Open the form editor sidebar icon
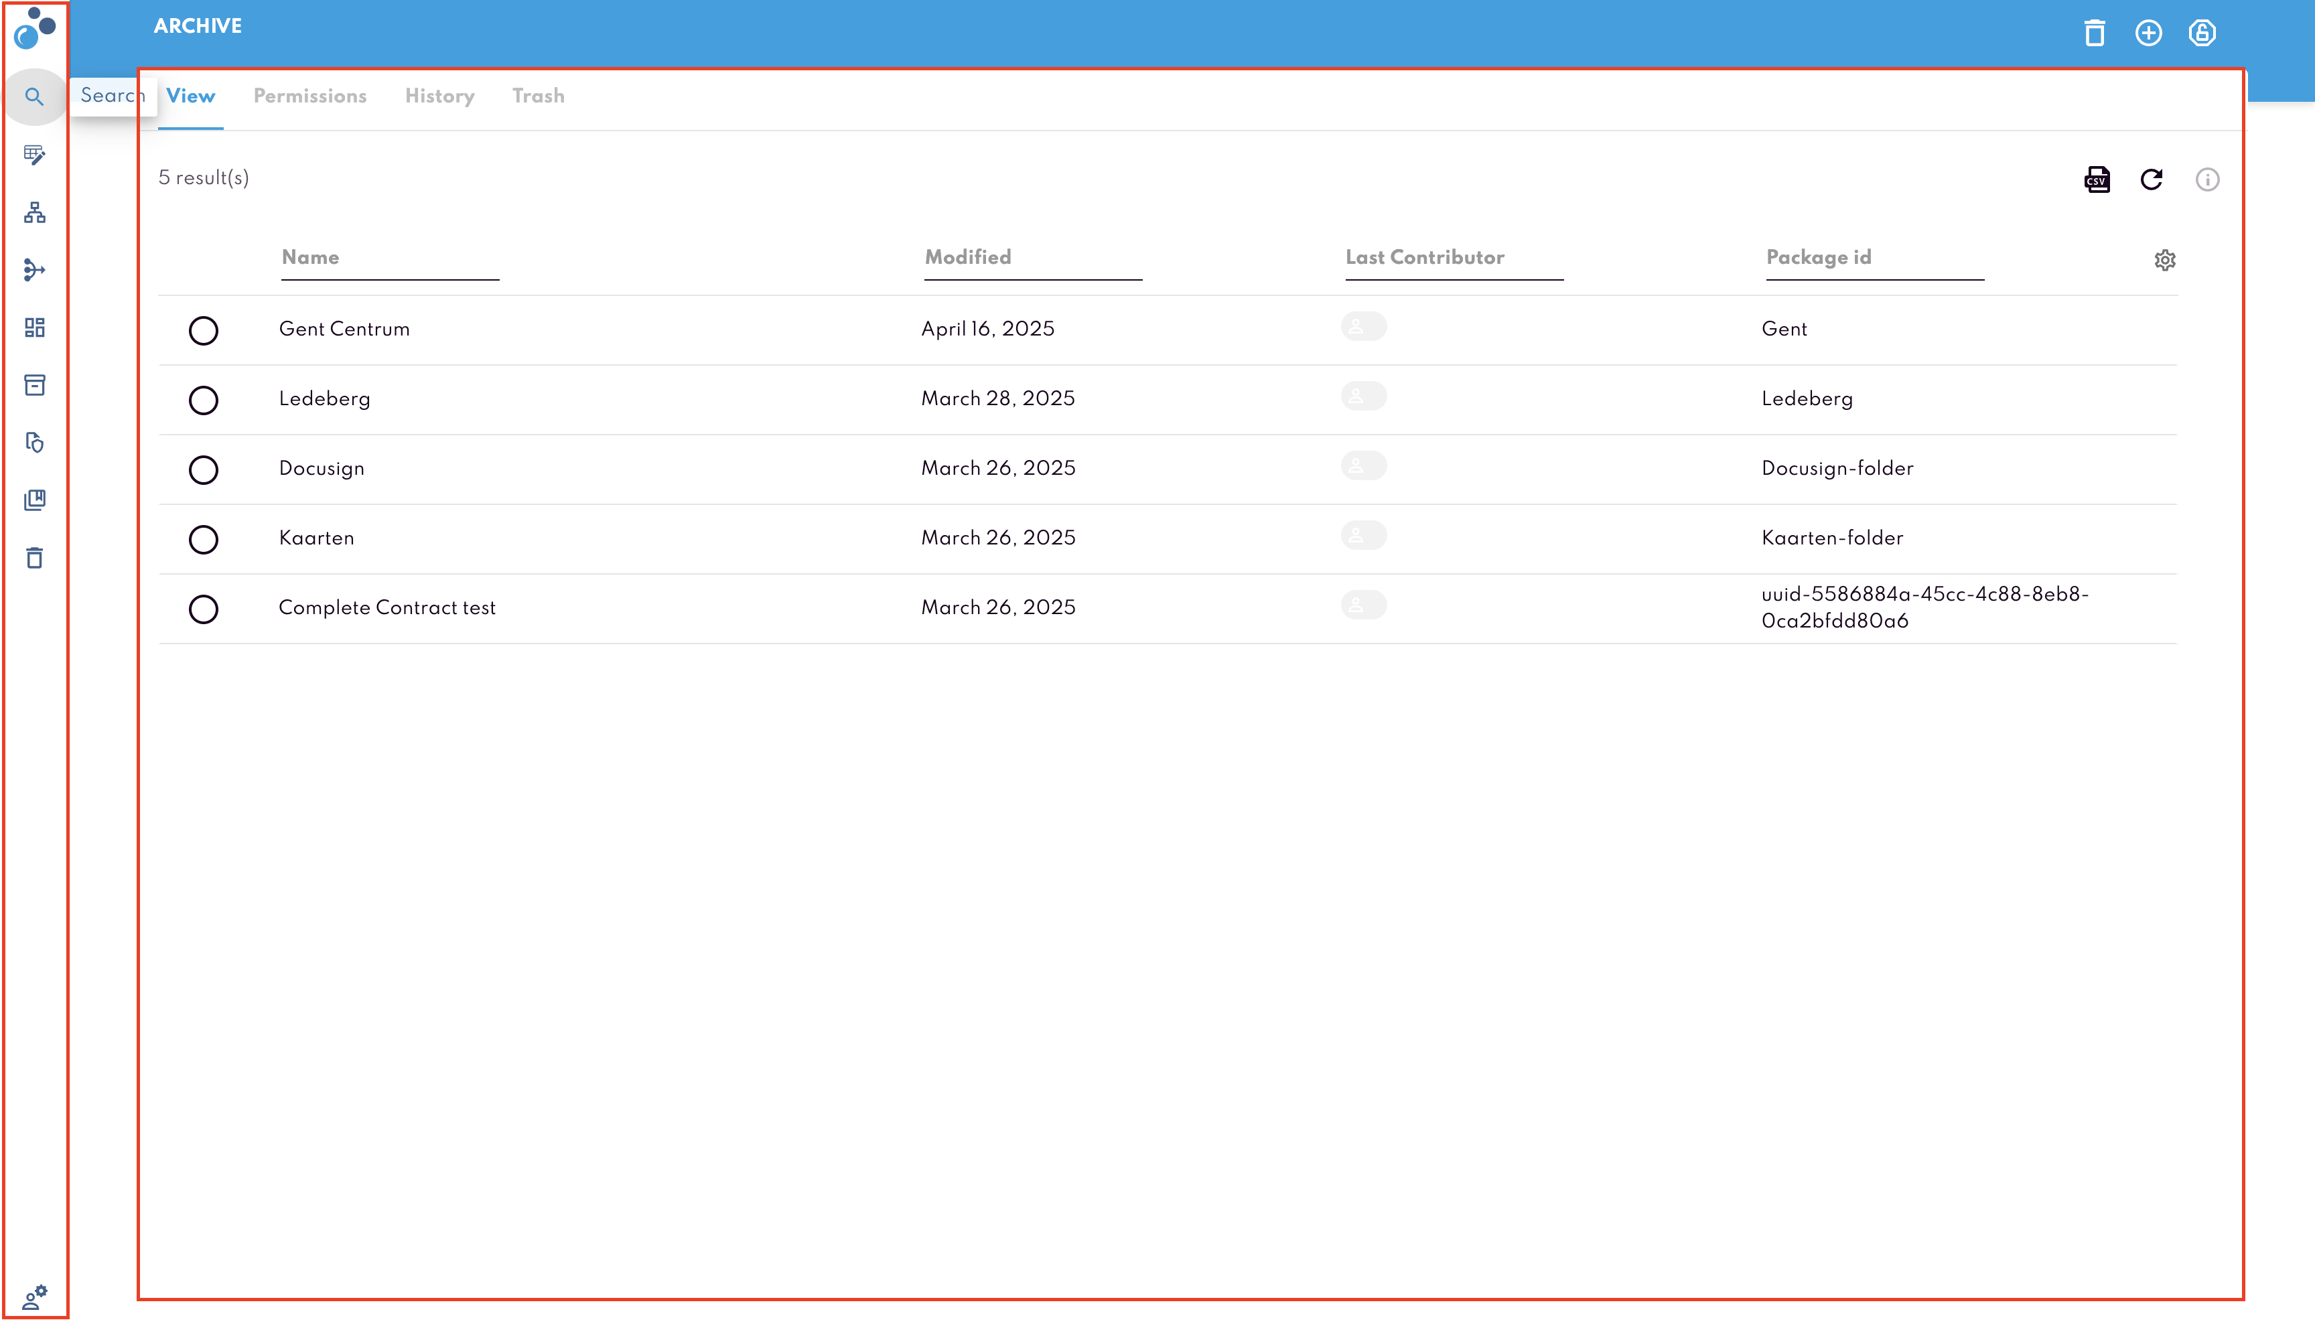 35,155
